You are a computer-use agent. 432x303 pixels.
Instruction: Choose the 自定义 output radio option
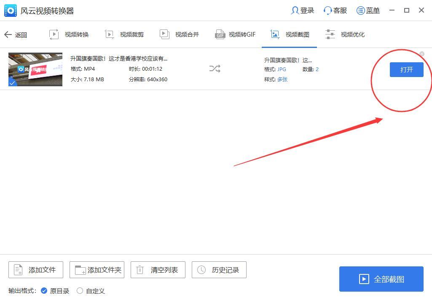[x=80, y=291]
